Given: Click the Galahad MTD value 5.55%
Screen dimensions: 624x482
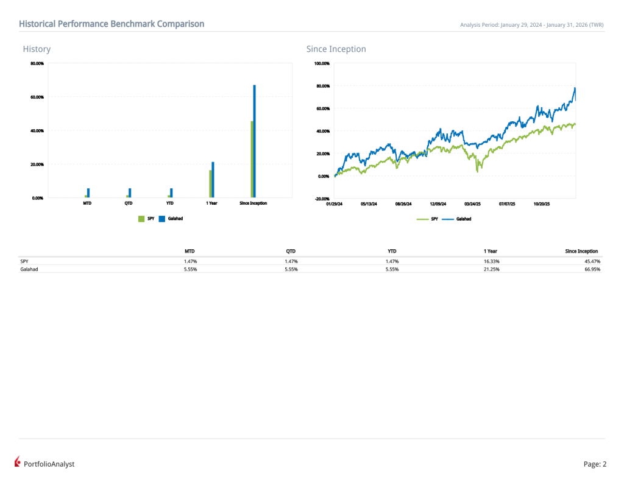Looking at the screenshot, I should (x=190, y=269).
